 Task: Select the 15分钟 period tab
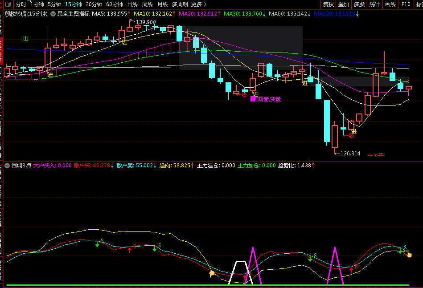74,4
